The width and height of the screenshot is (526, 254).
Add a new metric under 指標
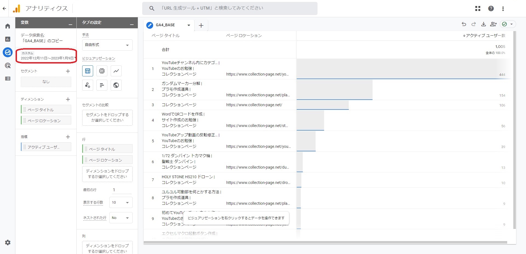(68, 137)
